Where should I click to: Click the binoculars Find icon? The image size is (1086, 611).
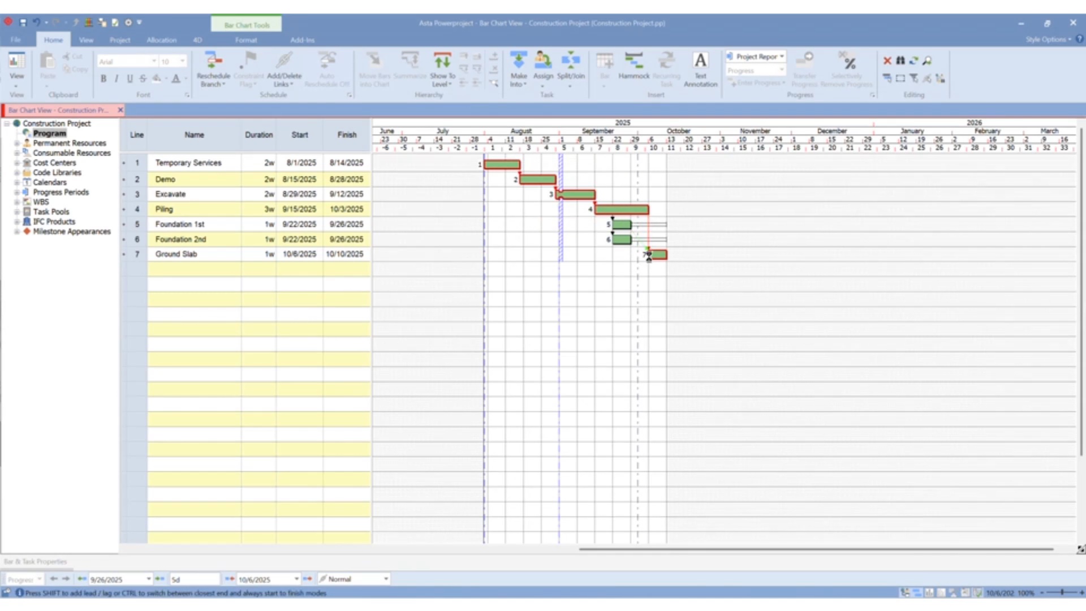(x=900, y=61)
